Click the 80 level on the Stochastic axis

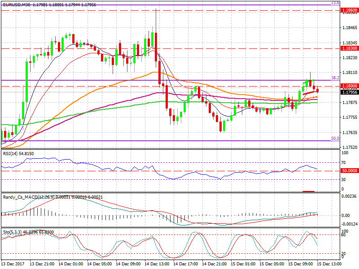(x=343, y=234)
